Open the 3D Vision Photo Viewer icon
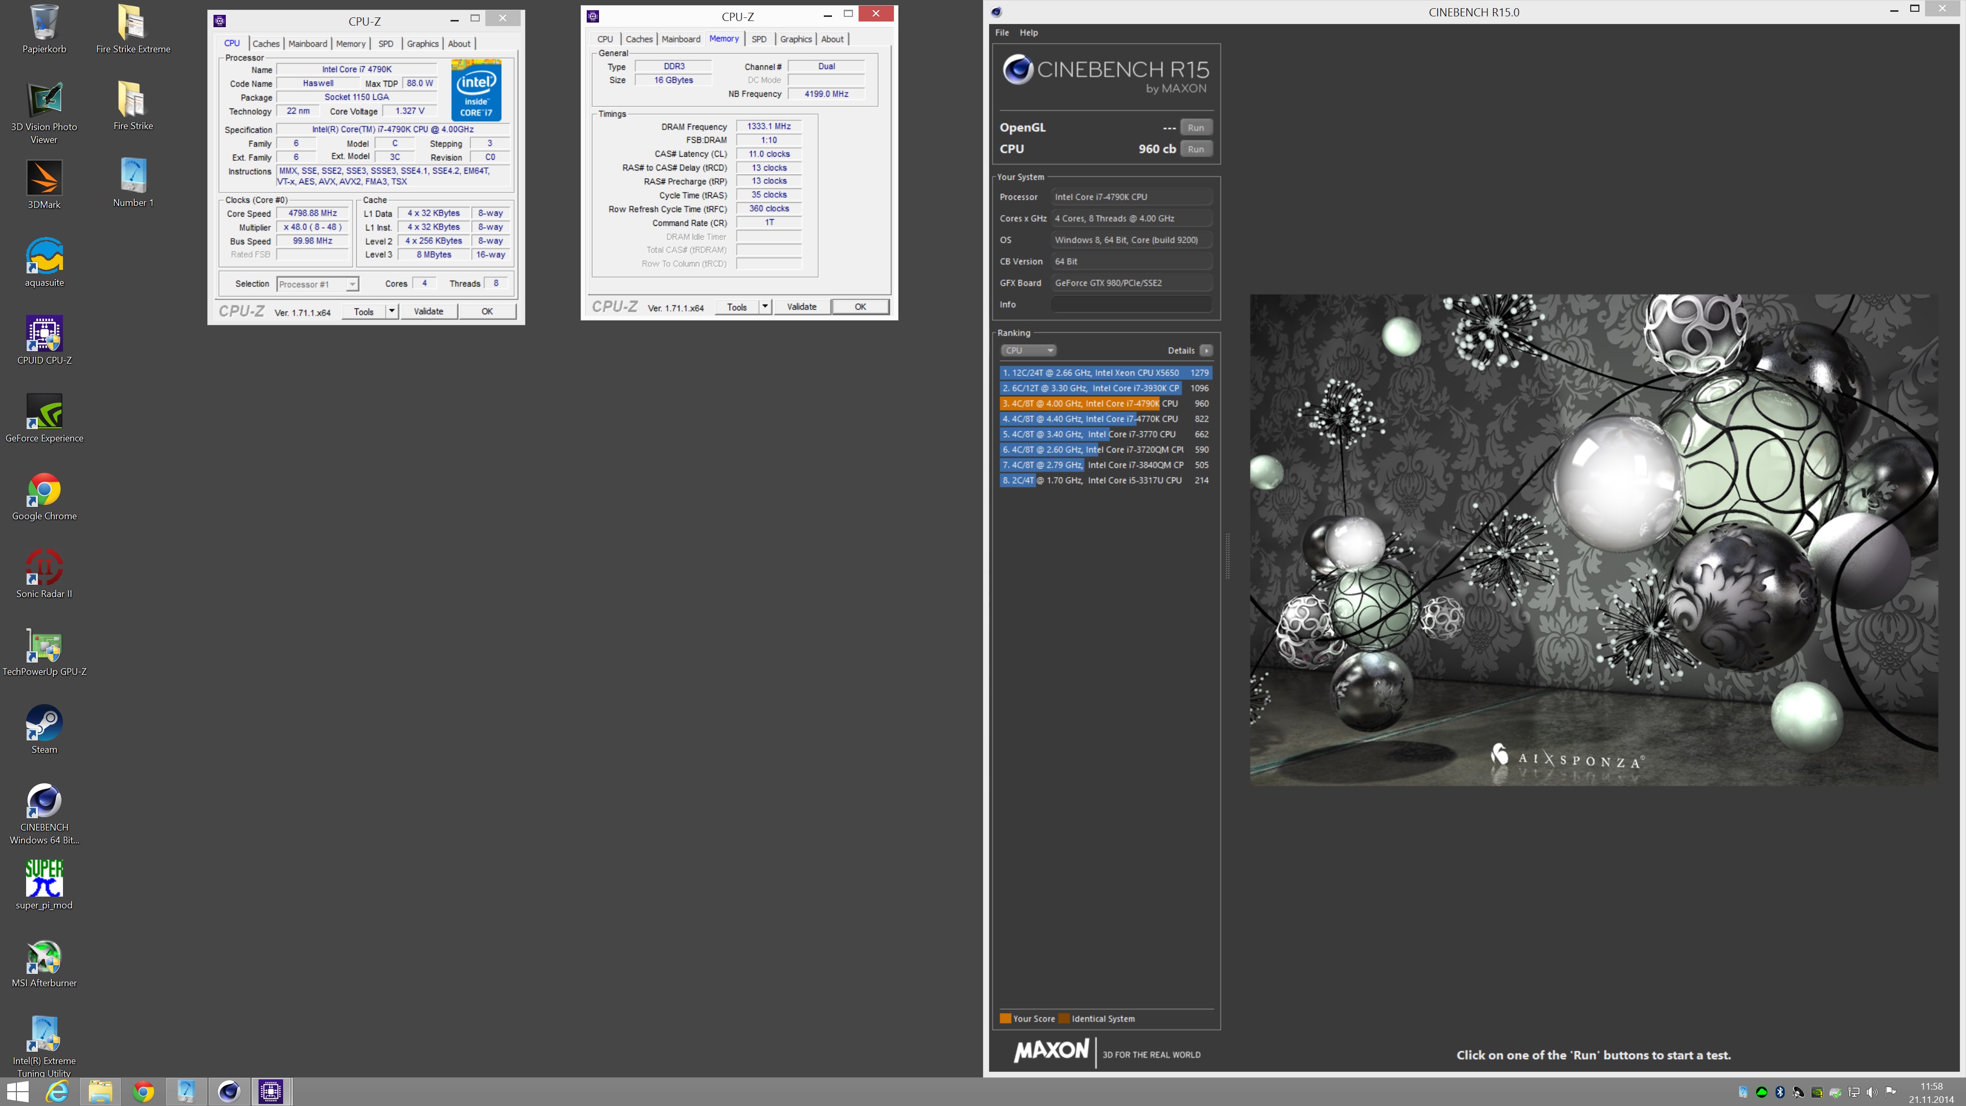The height and width of the screenshot is (1106, 1966). (44, 113)
